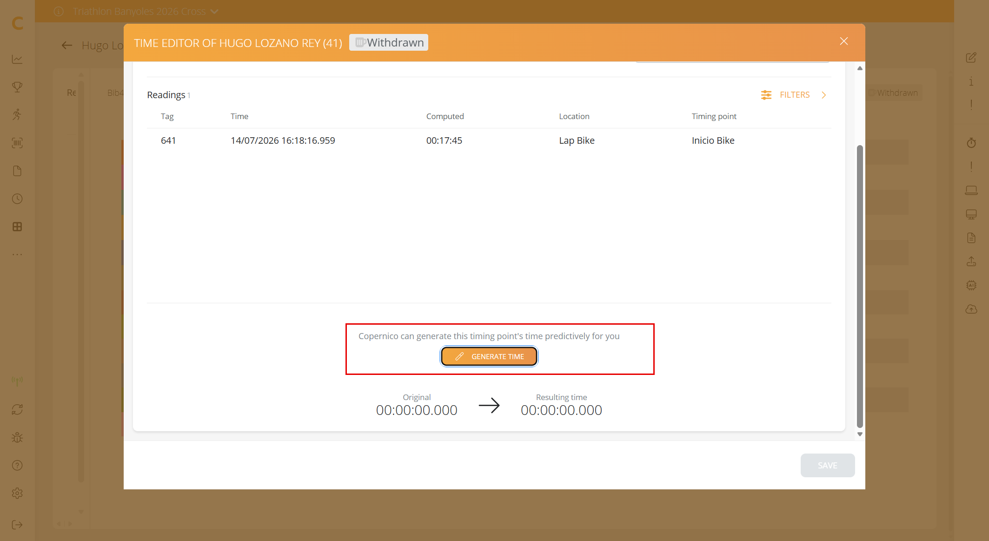Click the sync refresh sidebar icon
This screenshot has height=541, width=989.
click(17, 409)
